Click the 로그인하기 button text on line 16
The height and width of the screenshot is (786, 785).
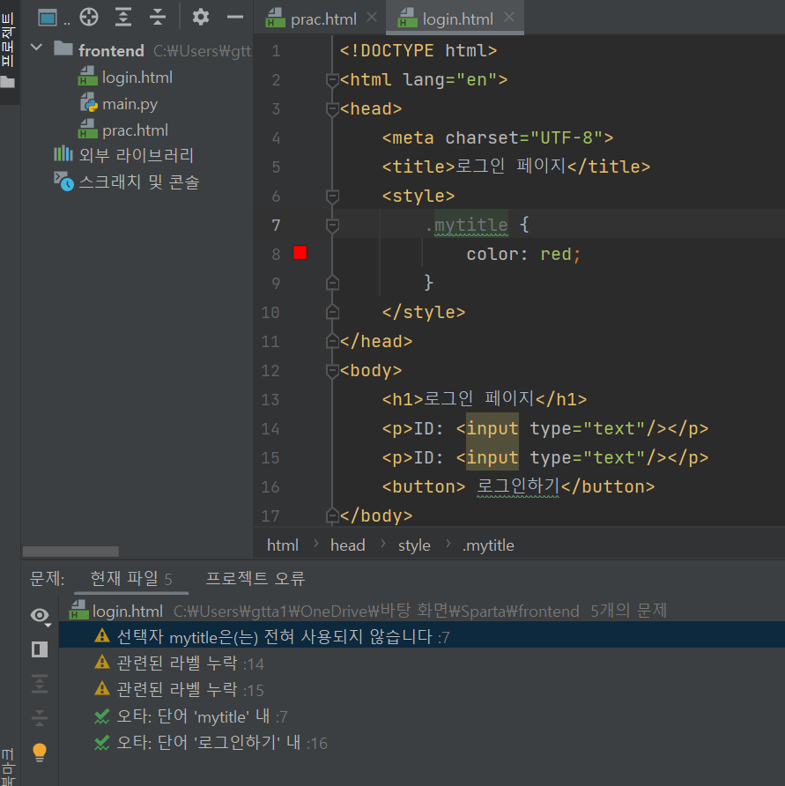click(518, 486)
